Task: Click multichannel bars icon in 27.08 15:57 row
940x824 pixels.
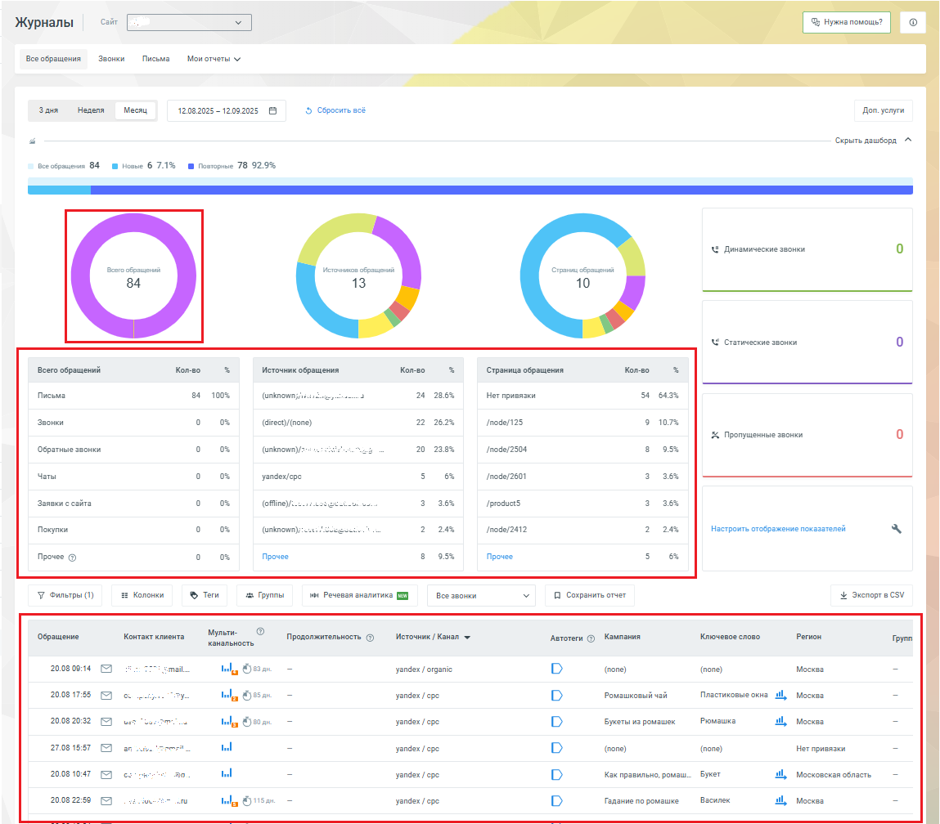Action: coord(227,747)
